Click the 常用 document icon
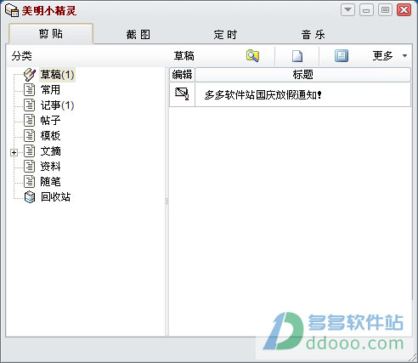 29,90
